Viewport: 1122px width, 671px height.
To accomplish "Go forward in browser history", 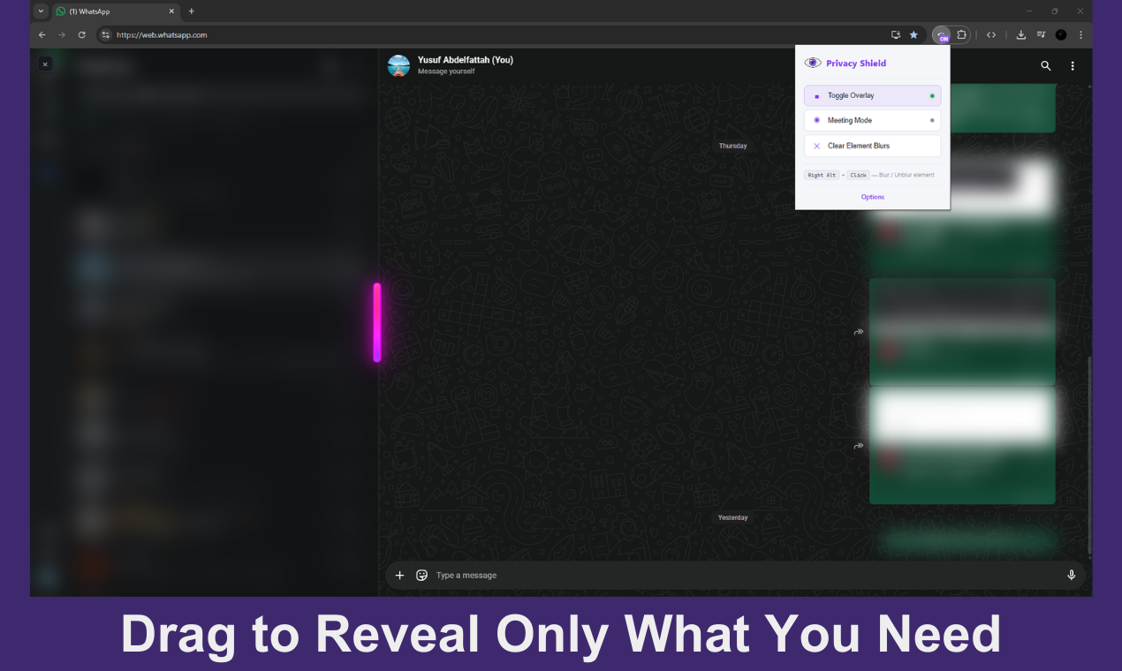I will click(62, 34).
